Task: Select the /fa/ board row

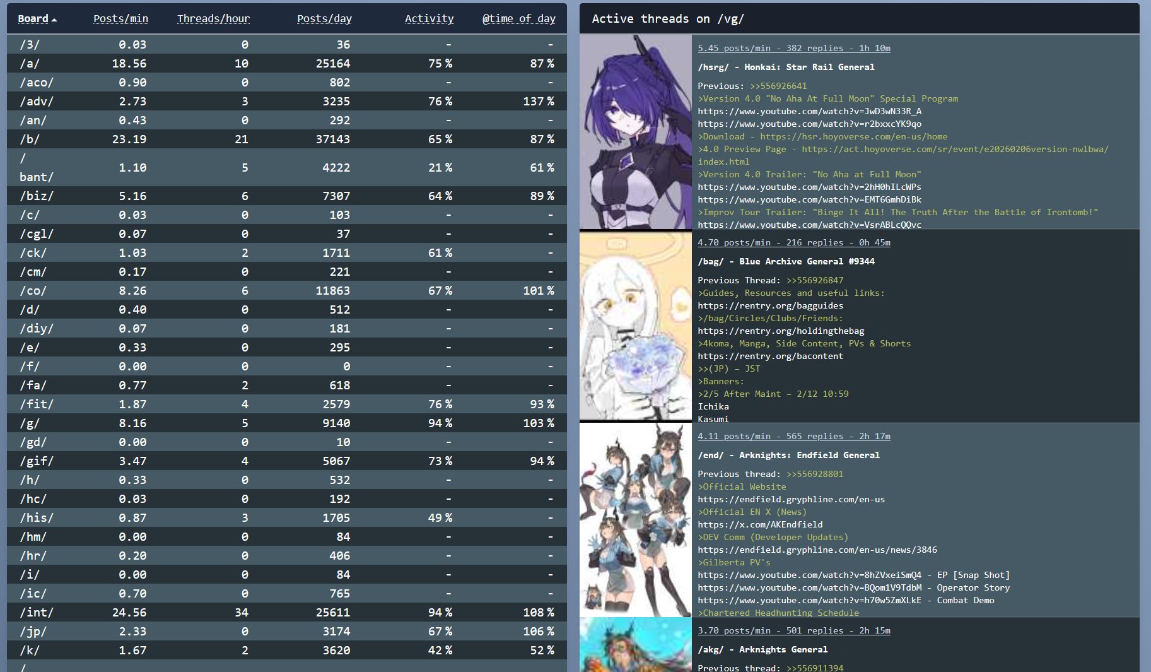Action: point(287,385)
